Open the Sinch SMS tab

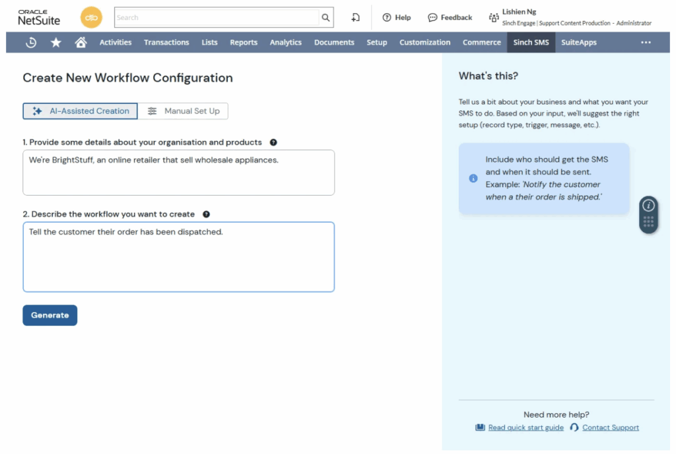(x=531, y=42)
